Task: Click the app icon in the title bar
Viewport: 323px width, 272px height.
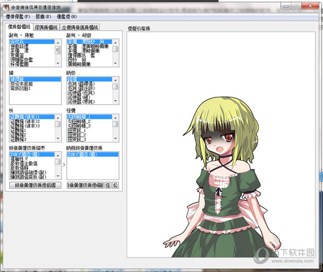Action: 6,8
